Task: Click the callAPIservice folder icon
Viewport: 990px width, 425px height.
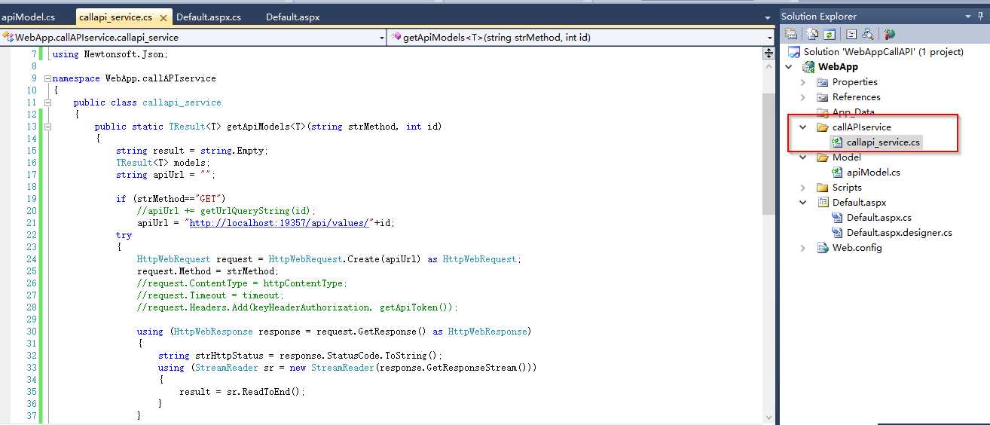Action: 823,127
